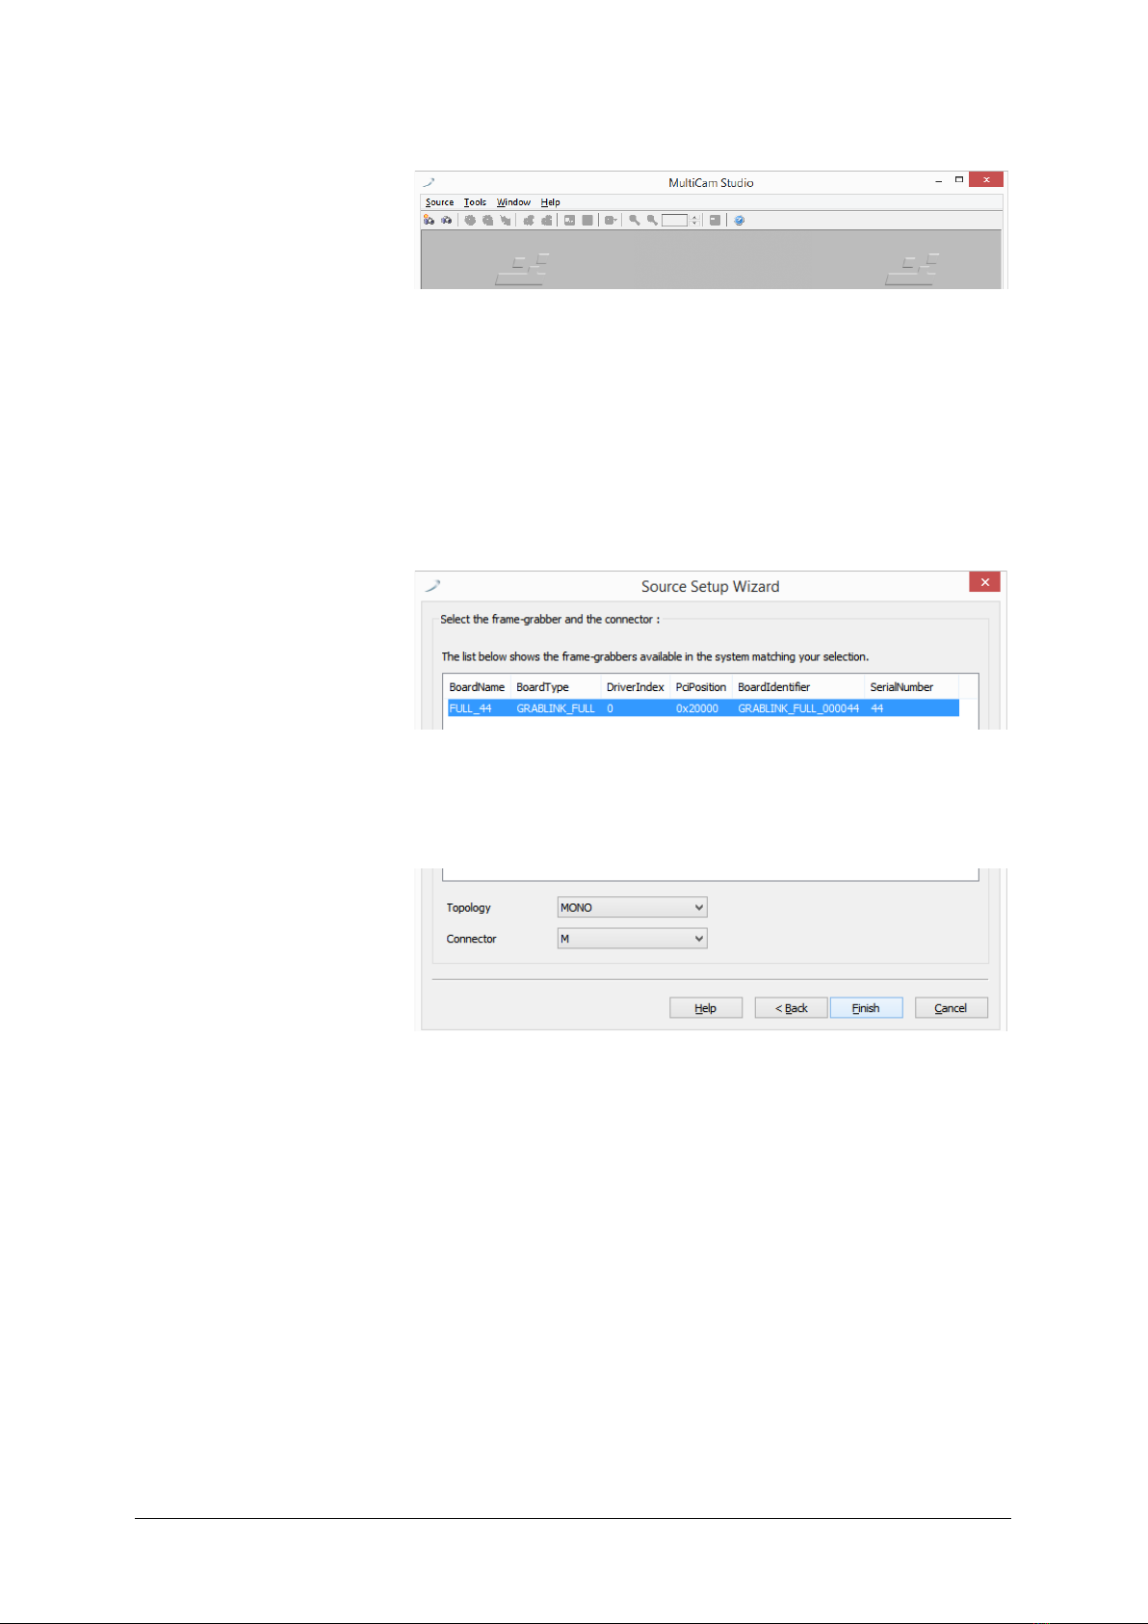Click the < Back button
Image resolution: width=1148 pixels, height=1624 pixels.
[x=791, y=1007]
